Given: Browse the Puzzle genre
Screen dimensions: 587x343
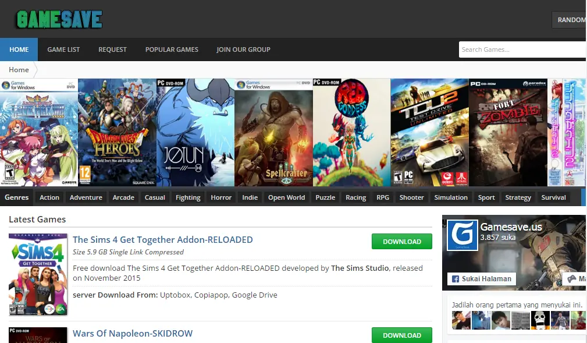Looking at the screenshot, I should coord(325,197).
